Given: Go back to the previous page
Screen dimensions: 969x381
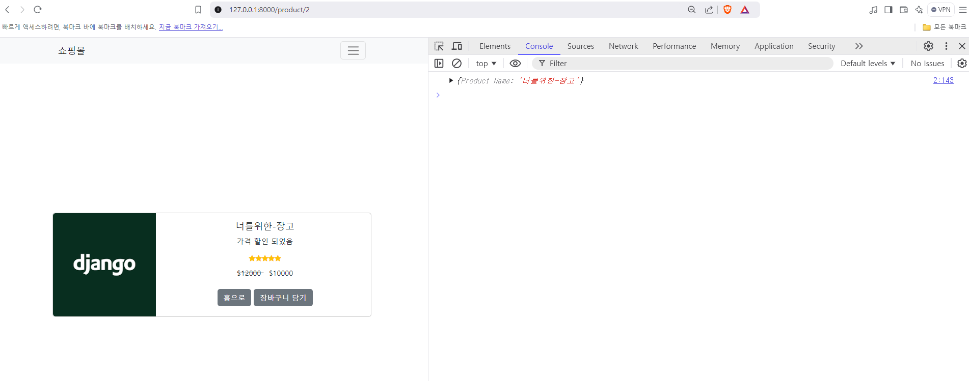Looking at the screenshot, I should (x=8, y=10).
